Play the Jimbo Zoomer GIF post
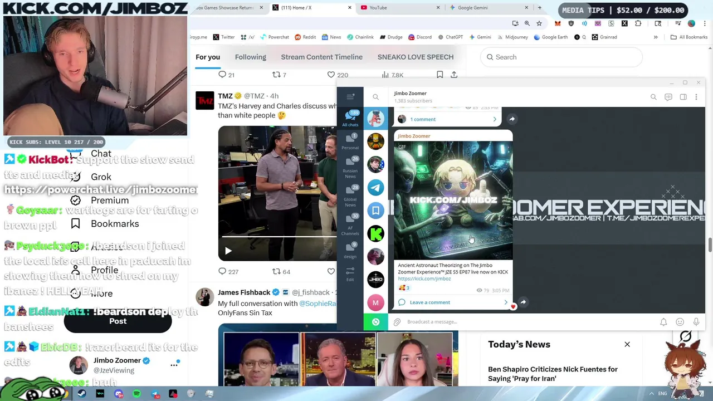The width and height of the screenshot is (713, 401). [453, 200]
